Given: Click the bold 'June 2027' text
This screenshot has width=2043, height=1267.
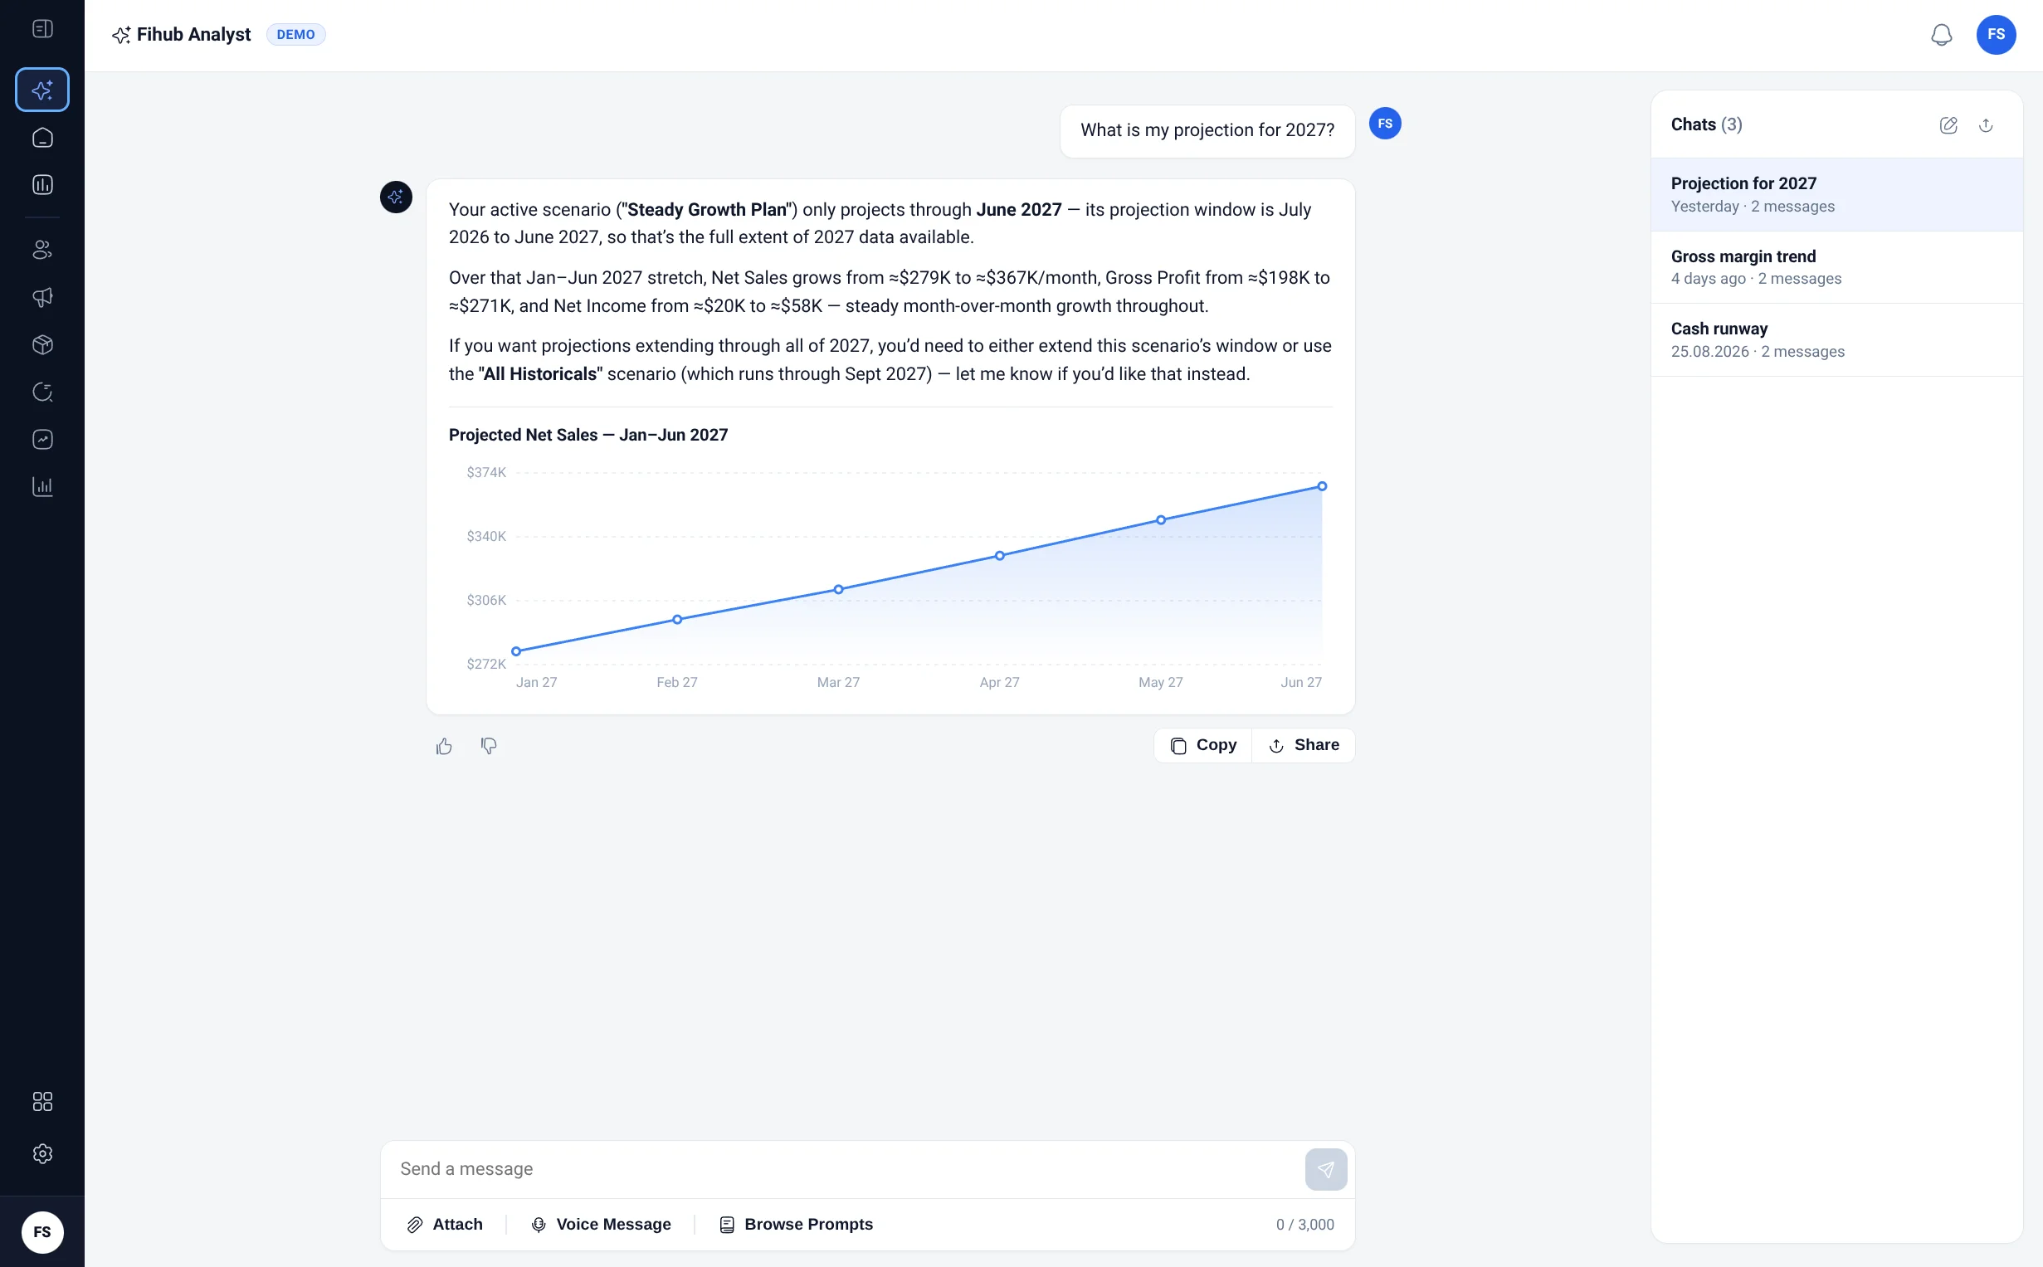Looking at the screenshot, I should tap(1018, 209).
